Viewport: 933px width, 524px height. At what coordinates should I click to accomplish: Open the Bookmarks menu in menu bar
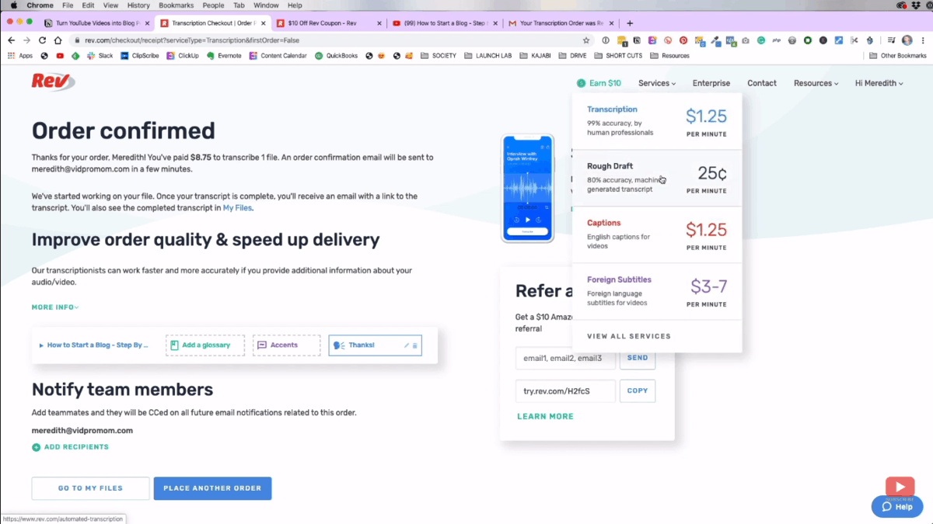click(x=176, y=5)
